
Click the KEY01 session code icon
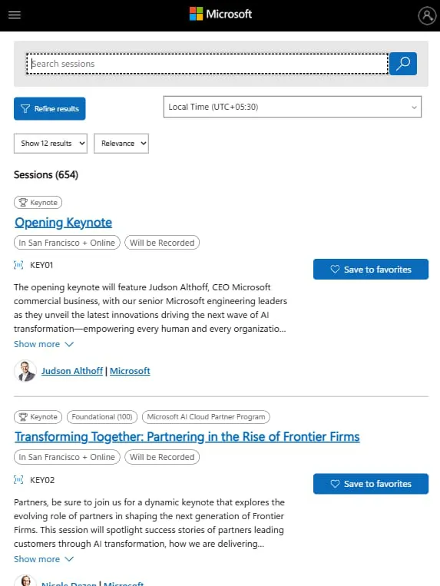pos(18,265)
